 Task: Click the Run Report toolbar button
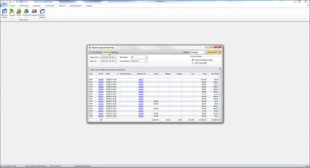tap(95, 52)
